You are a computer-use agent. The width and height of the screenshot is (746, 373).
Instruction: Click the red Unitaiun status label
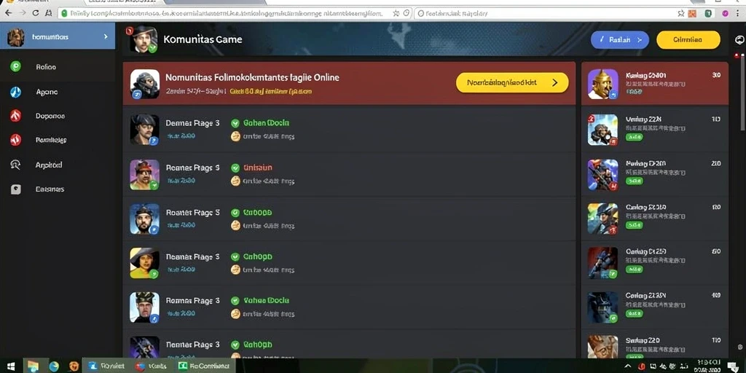point(257,168)
